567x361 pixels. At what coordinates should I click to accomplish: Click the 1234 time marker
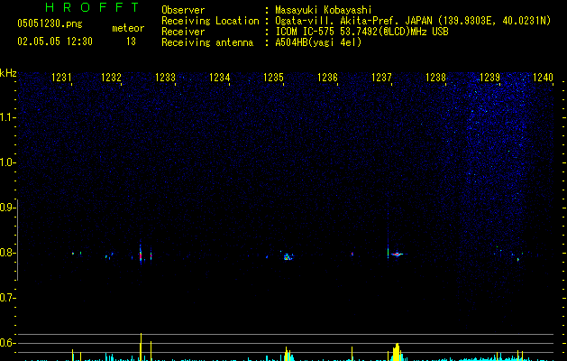(219, 78)
